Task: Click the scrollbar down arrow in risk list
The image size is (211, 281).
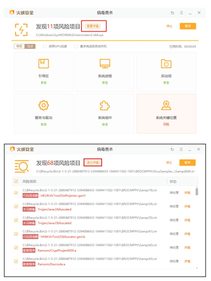Action: click(x=197, y=268)
